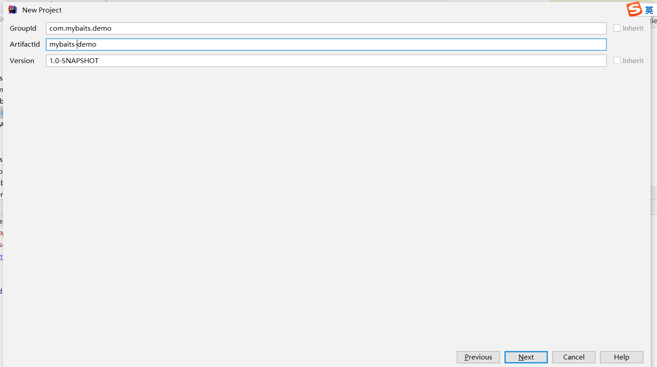The image size is (657, 367).
Task: Click the Version input field
Action: 326,61
